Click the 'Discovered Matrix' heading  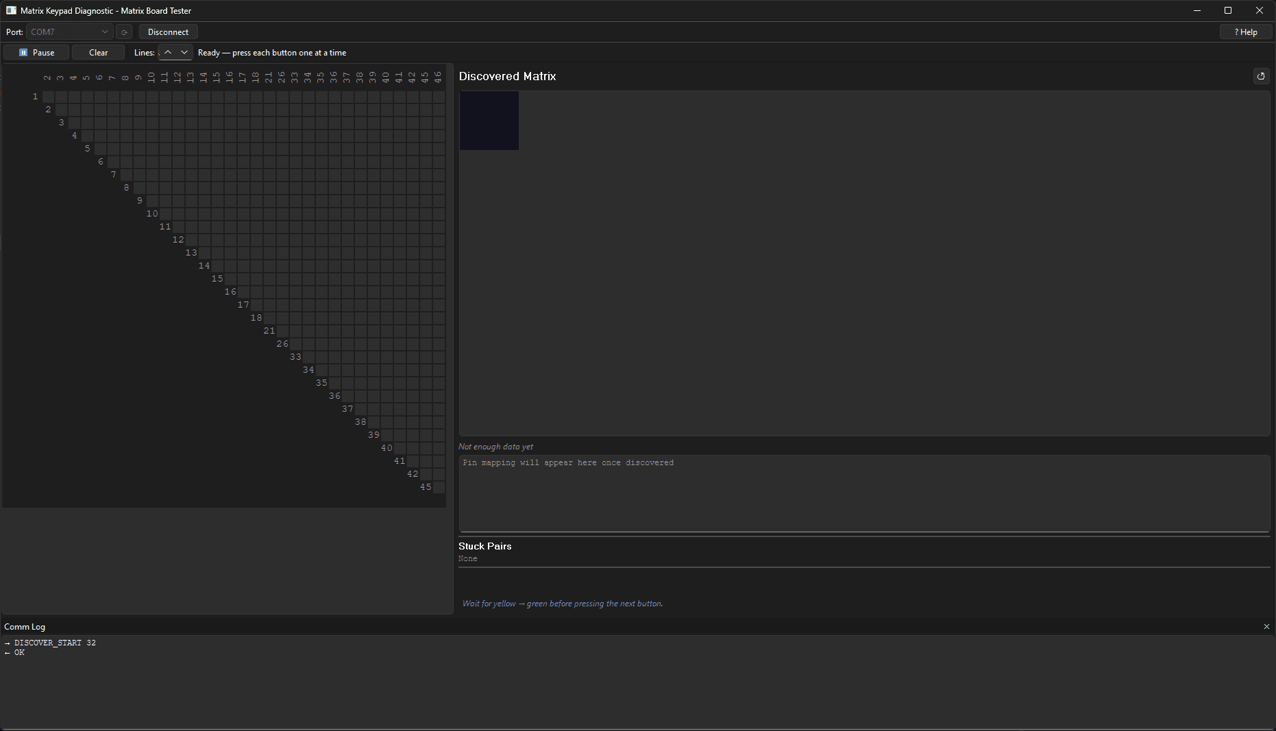coord(507,76)
